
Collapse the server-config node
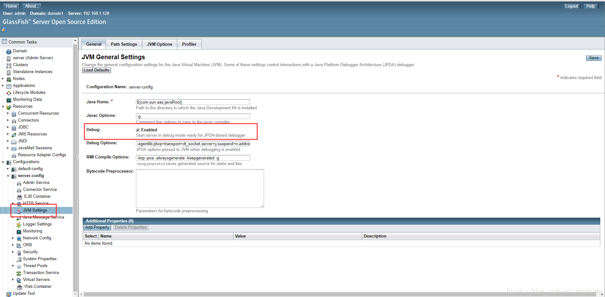point(8,176)
